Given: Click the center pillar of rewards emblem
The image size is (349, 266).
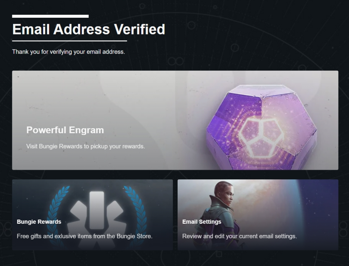Looking at the screenshot, I should tap(97, 210).
